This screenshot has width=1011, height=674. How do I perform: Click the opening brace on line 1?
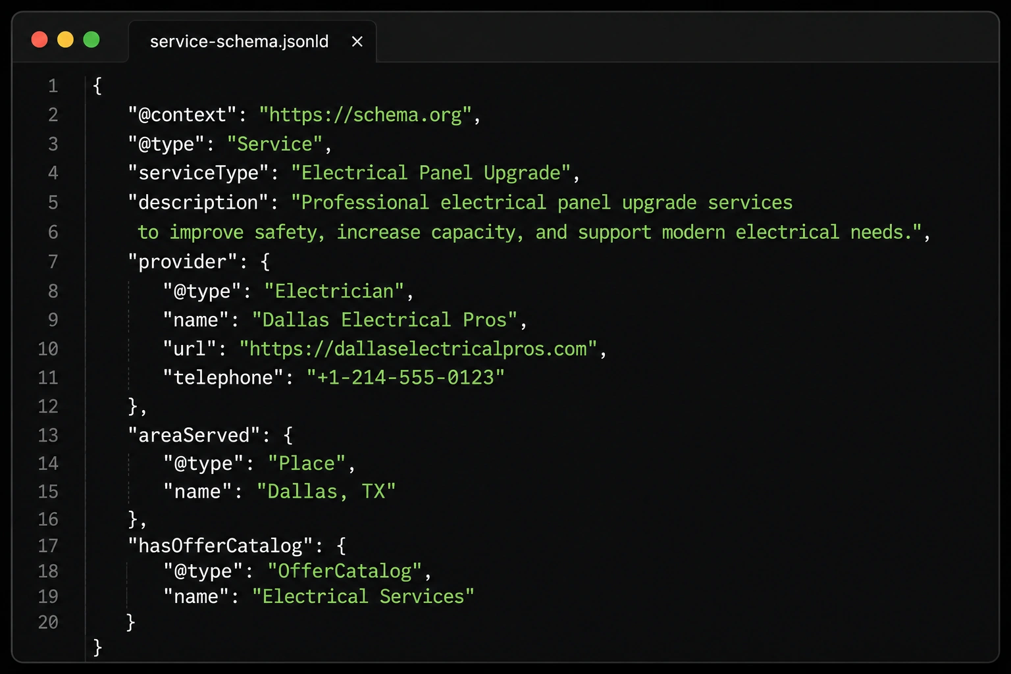point(97,86)
